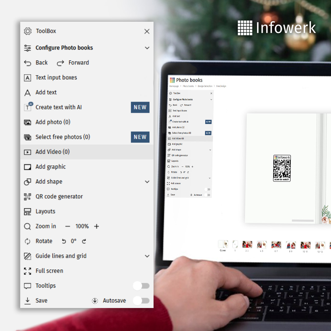331x331 pixels.
Task: Select page 6 7 thumbnail
Action: coord(276,245)
